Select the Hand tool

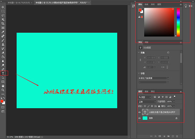(3, 86)
